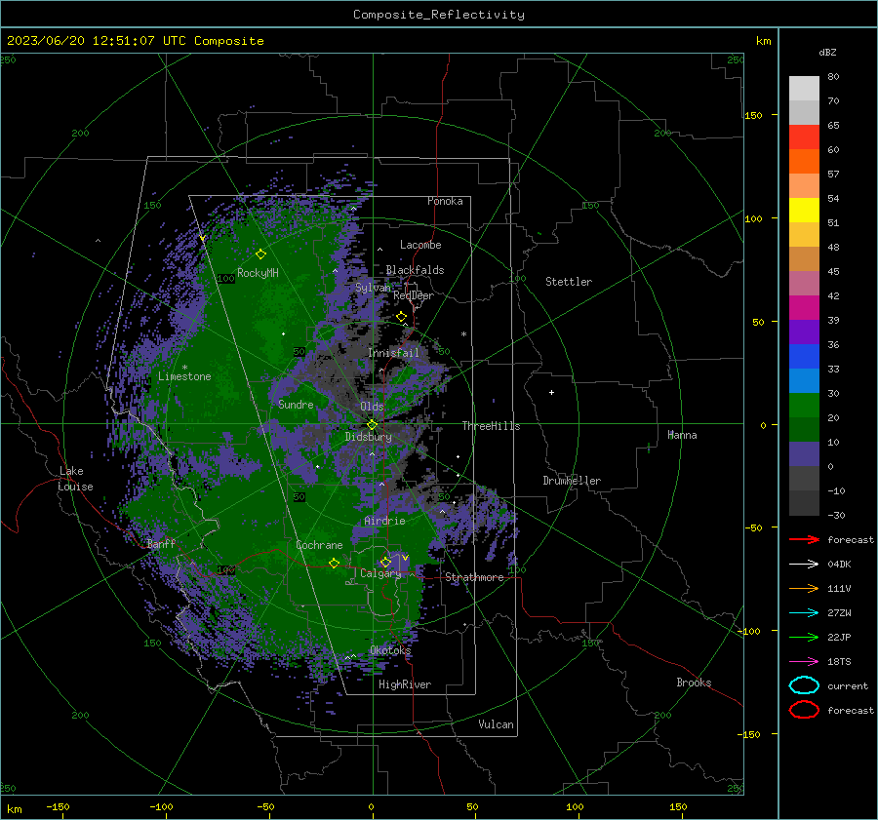The width and height of the screenshot is (878, 820).
Task: Click the blue 33 dBZ color swatch
Action: (x=804, y=357)
